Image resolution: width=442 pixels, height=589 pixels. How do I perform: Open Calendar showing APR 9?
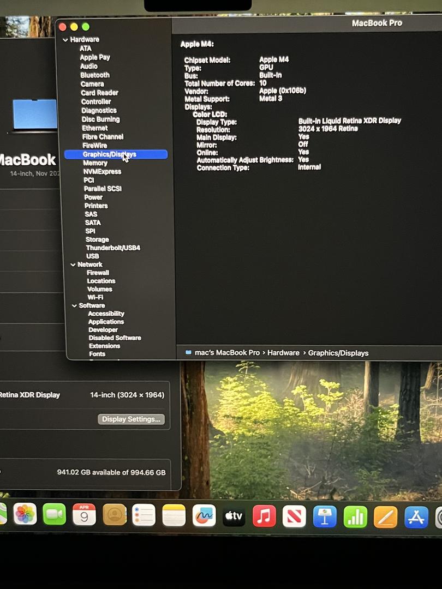(x=84, y=515)
